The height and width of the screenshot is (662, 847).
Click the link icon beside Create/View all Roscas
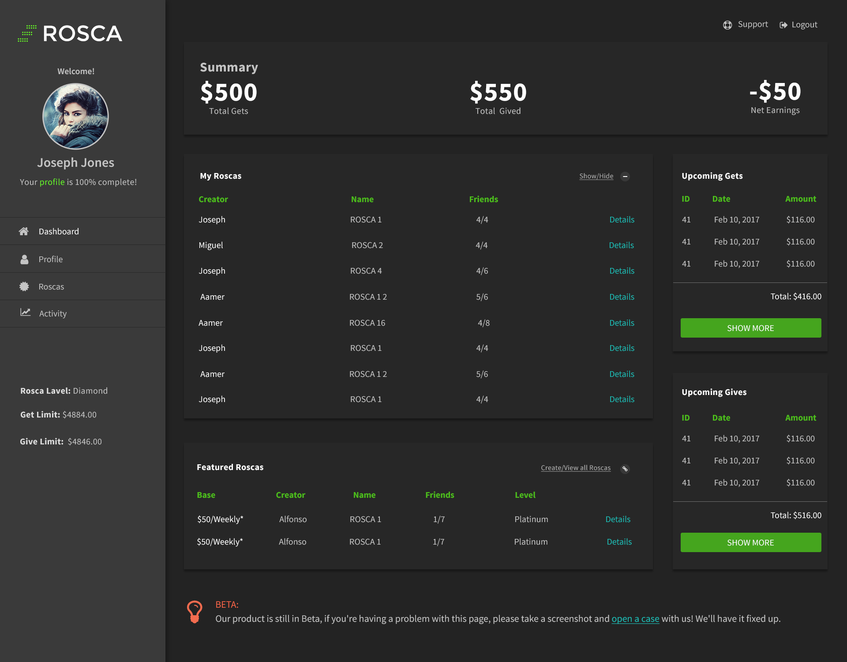pos(625,469)
